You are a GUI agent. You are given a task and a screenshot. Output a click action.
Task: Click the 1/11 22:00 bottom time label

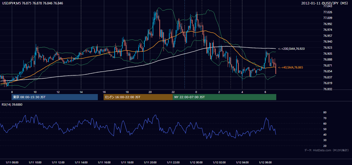(x=173, y=162)
